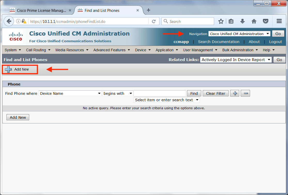Click the 'Phone' section header
The width and height of the screenshot is (288, 195).
coord(14,84)
